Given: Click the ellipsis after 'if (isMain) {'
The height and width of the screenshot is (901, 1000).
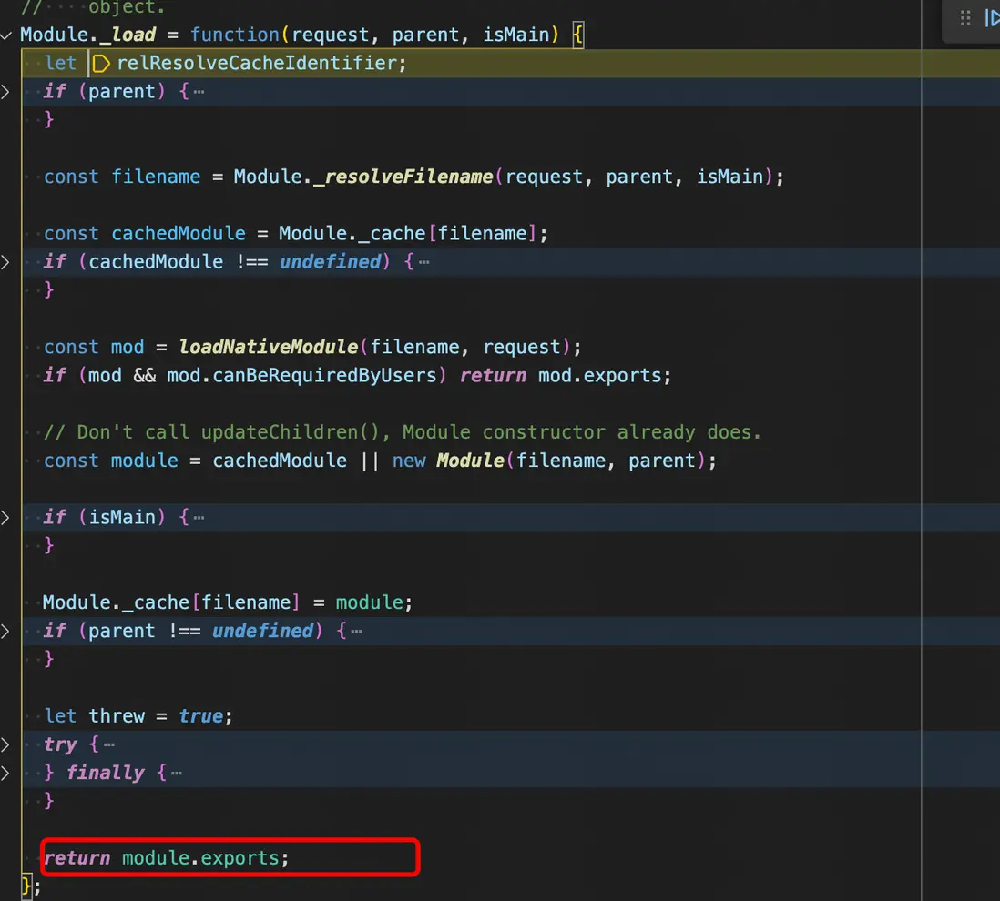Looking at the screenshot, I should pos(199,518).
